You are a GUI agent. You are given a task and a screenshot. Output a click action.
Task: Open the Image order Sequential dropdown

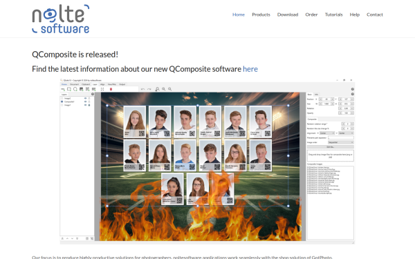(340, 142)
